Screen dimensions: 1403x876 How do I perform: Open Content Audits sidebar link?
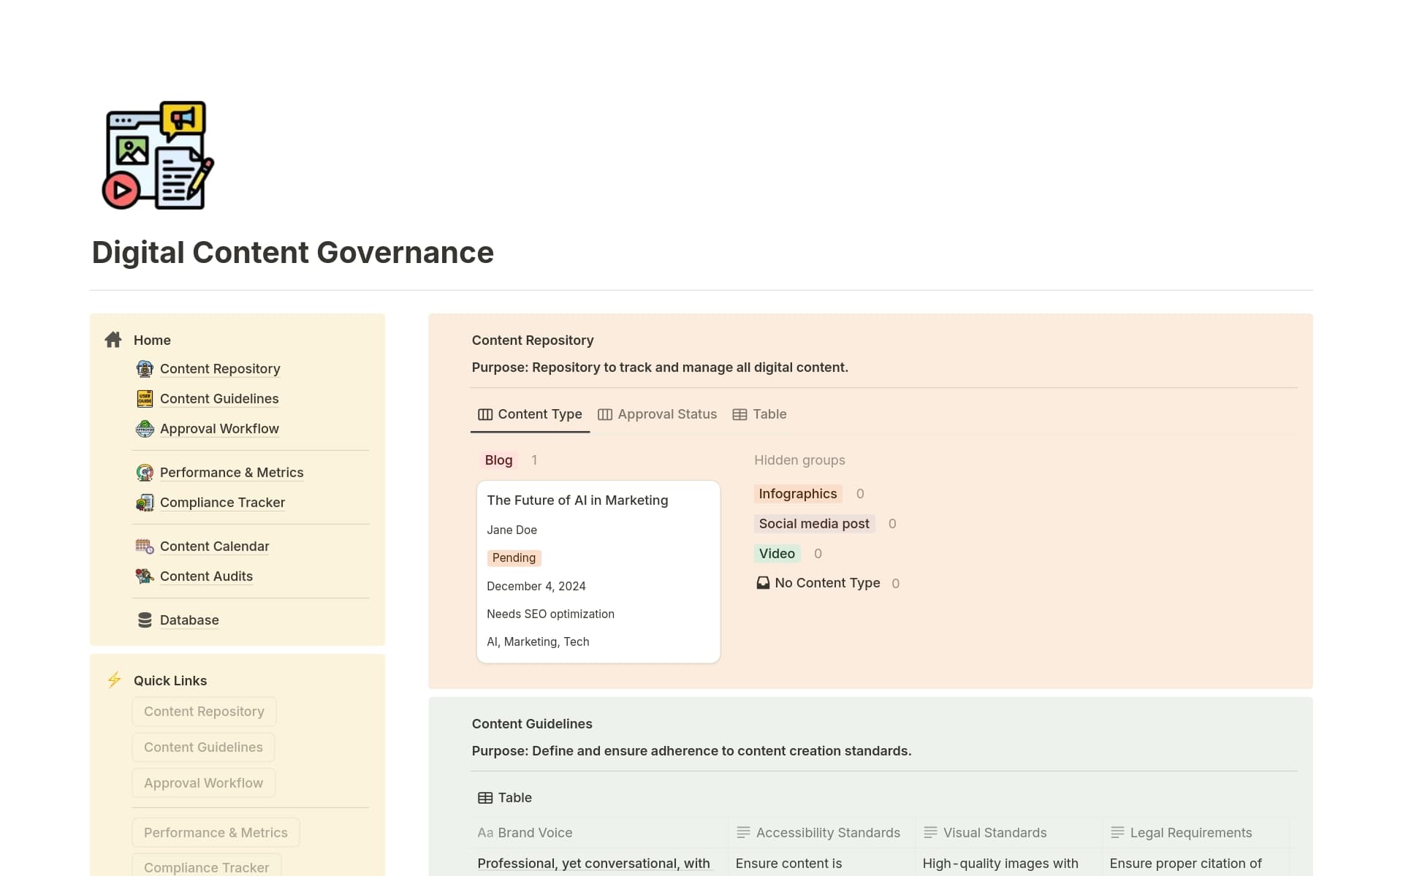206,576
